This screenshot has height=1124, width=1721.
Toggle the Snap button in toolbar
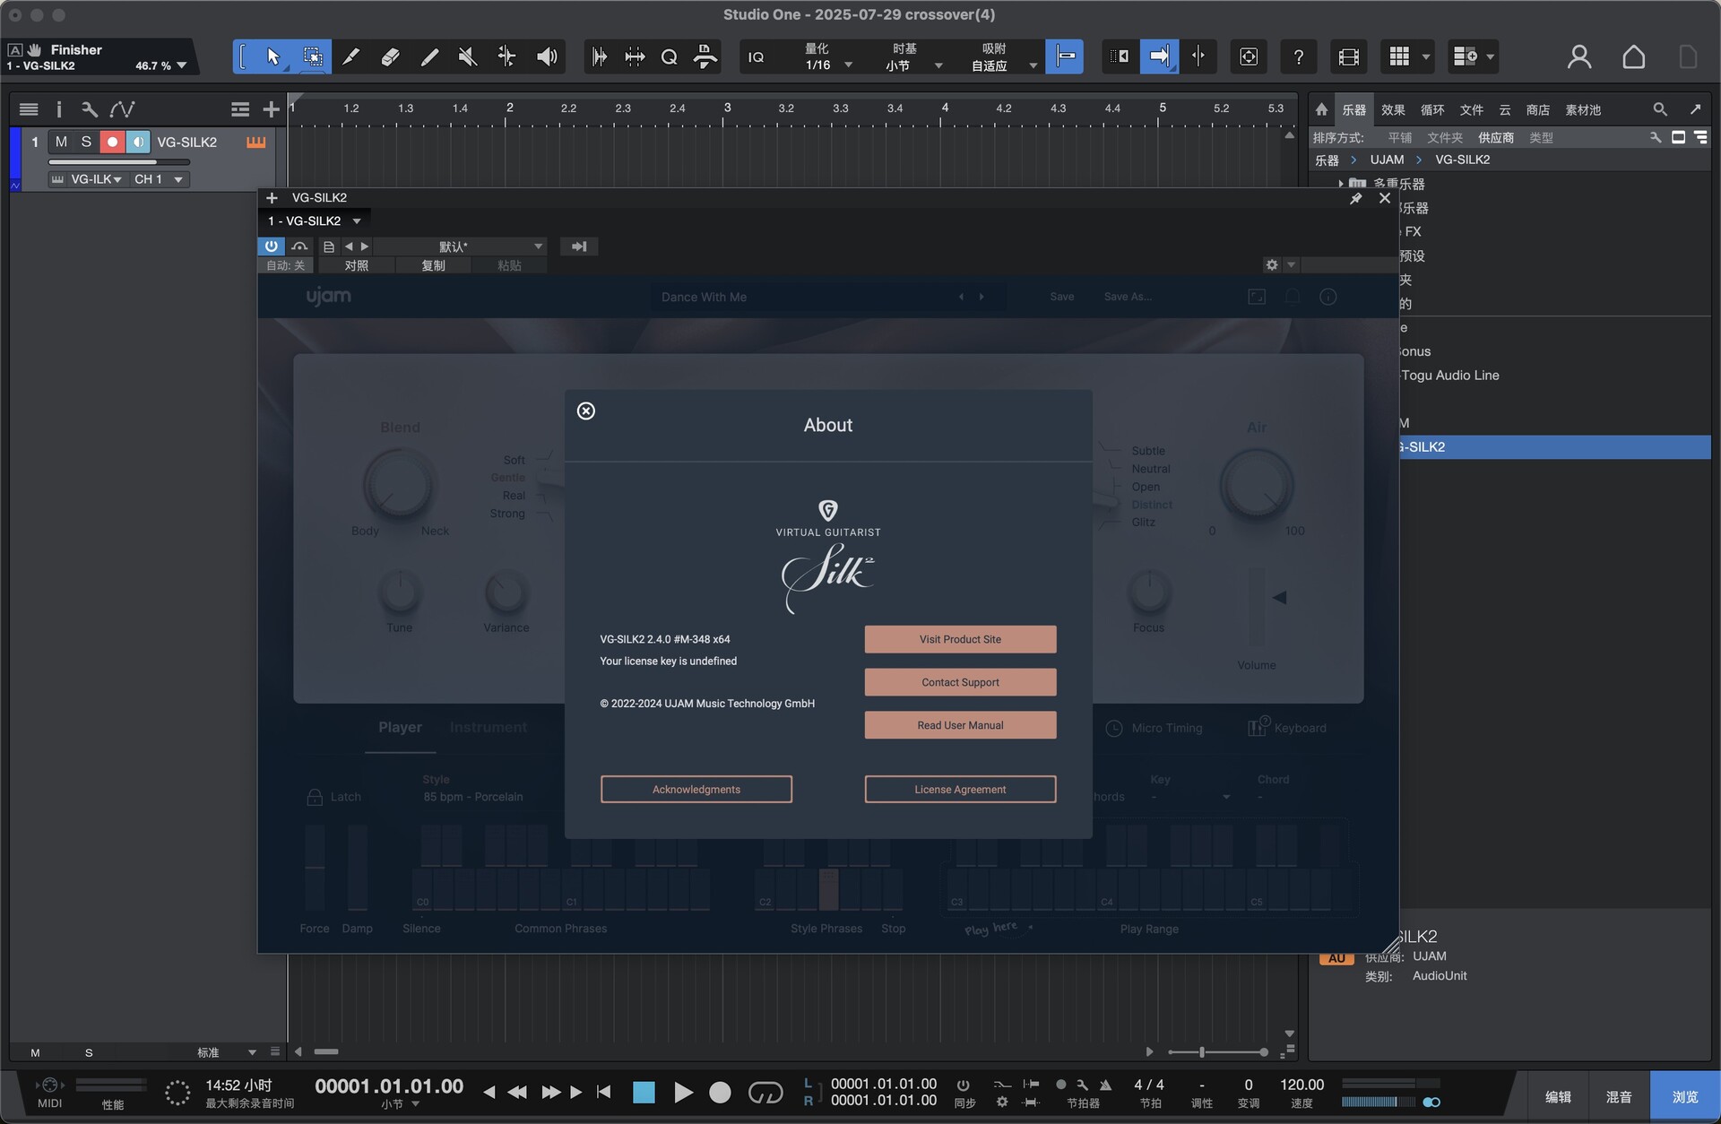point(1065,56)
